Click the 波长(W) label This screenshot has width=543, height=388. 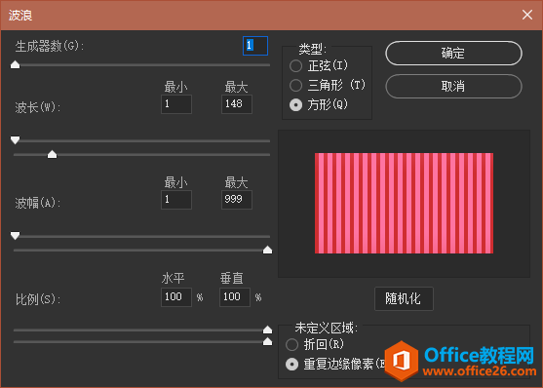pyautogui.click(x=37, y=107)
